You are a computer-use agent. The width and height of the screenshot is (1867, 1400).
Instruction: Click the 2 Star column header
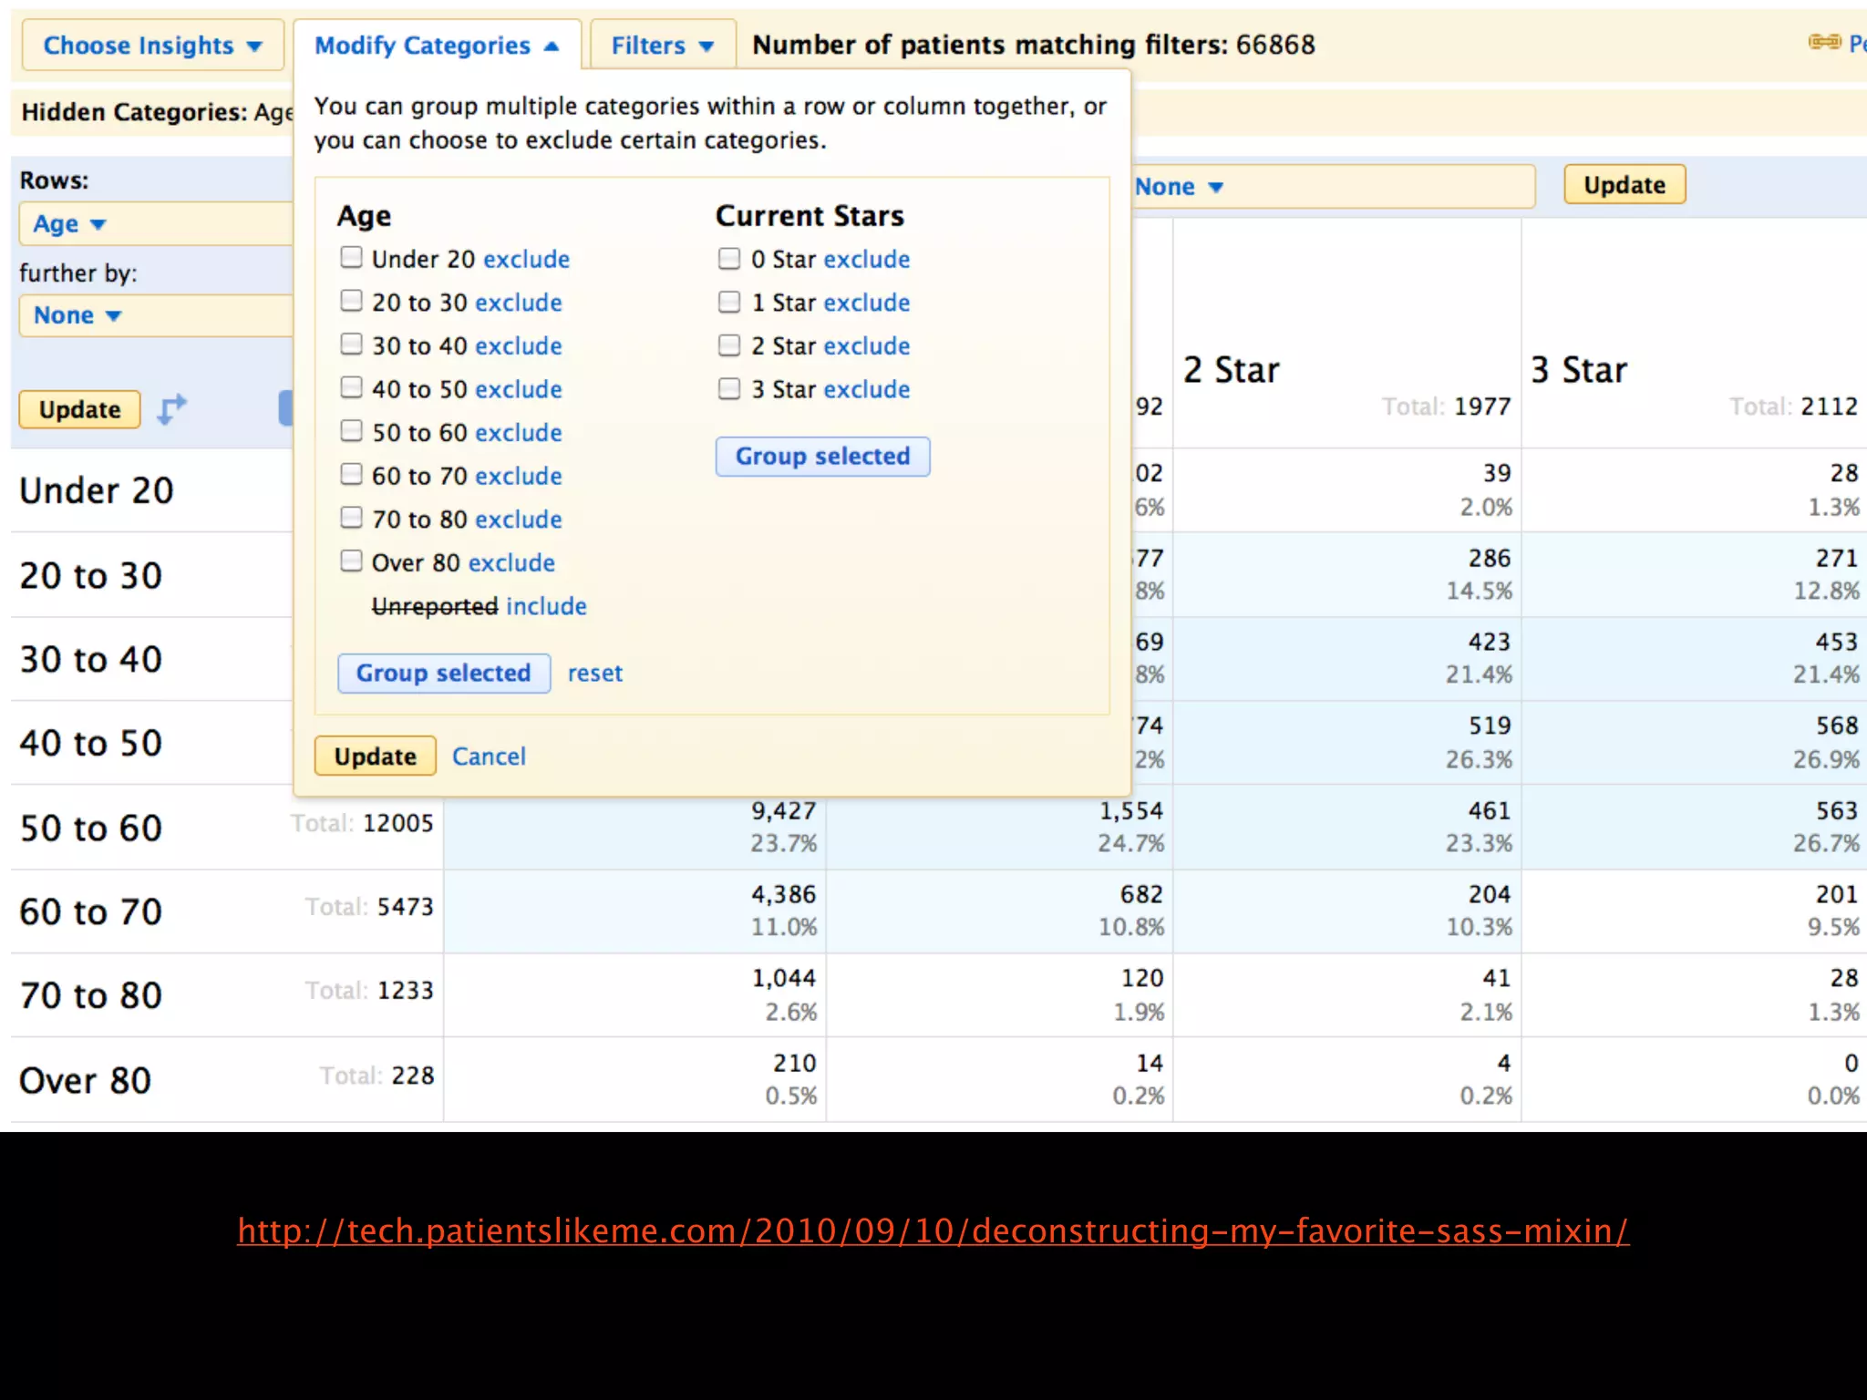(1231, 370)
